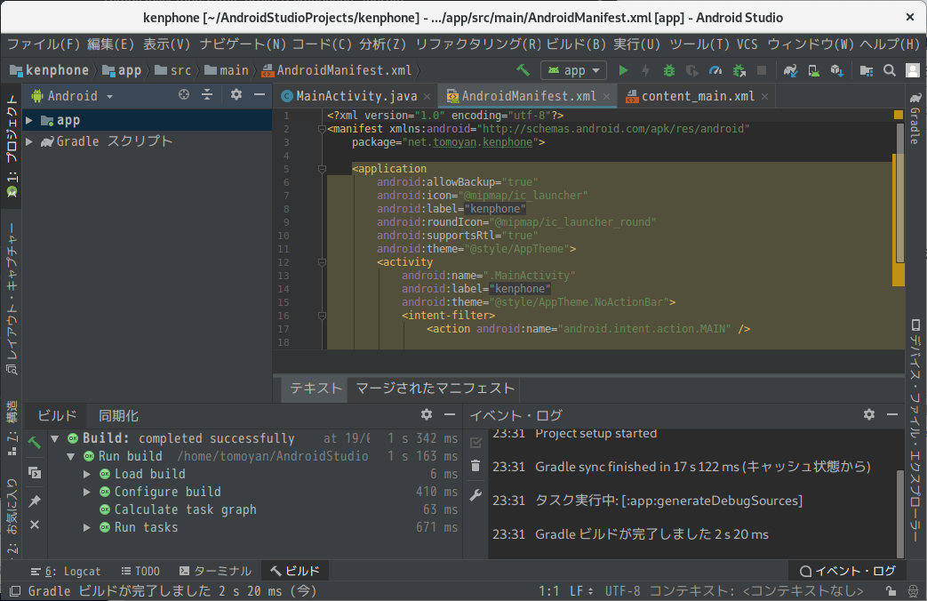Expand the Gradle スクリプト tree node
The width and height of the screenshot is (927, 601).
(29, 141)
